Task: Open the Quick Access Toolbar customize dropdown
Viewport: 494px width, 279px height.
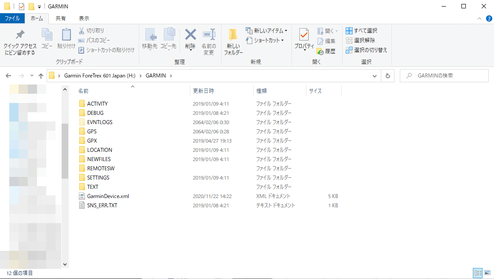Action: click(39, 7)
